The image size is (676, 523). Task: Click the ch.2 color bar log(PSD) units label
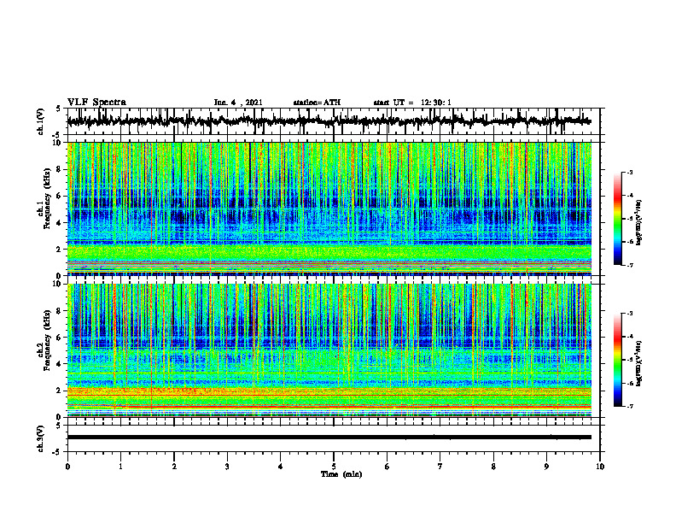coord(638,363)
